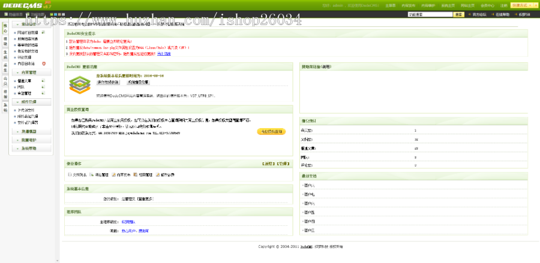Click the 功能搜索 input field
The width and height of the screenshot is (540, 263).
[430, 14]
